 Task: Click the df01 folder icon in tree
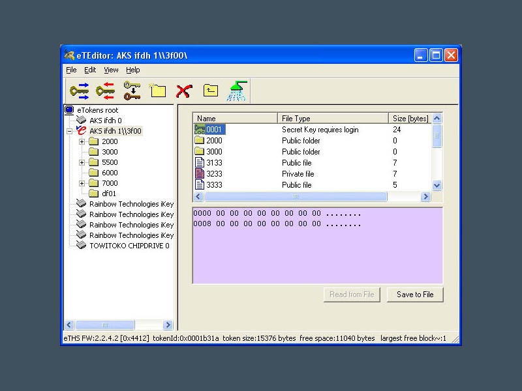tap(94, 193)
